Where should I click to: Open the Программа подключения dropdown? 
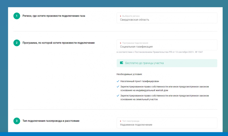(167, 45)
